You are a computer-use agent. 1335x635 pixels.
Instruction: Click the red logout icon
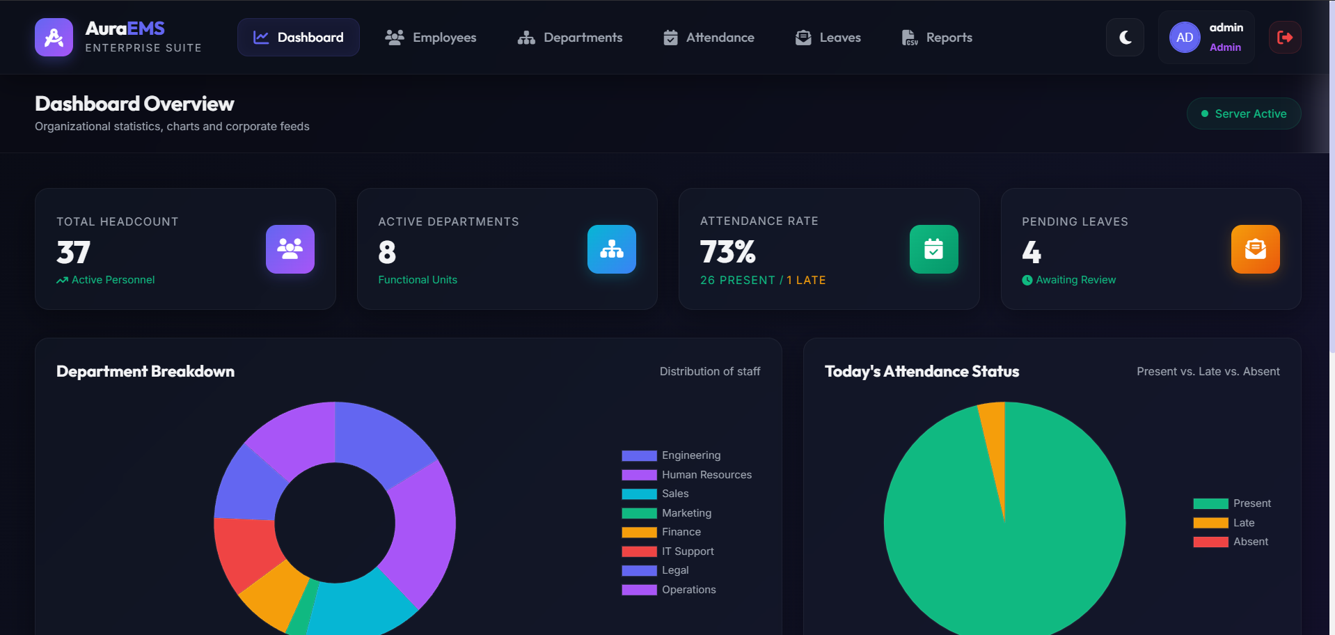1285,38
